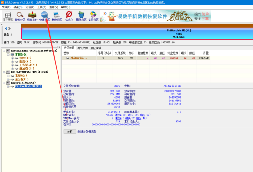
Task: Click the 文件系统 column header
Action: point(120,53)
